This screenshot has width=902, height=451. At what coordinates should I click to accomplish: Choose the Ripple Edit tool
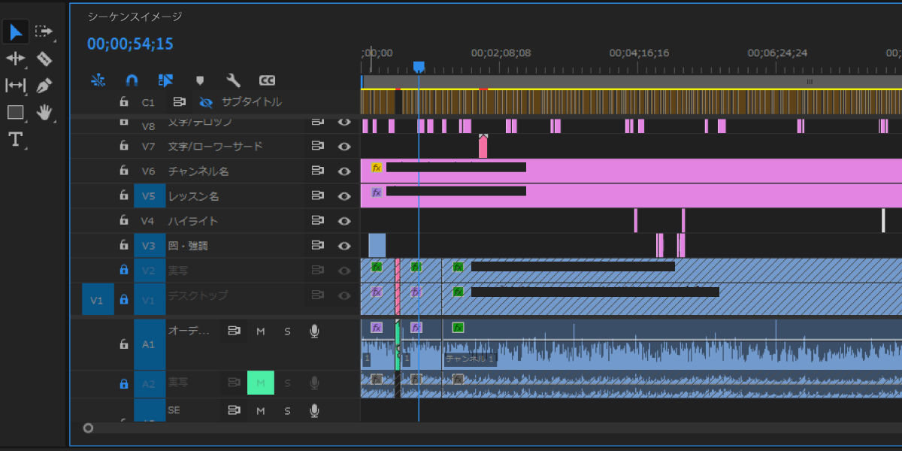(16, 59)
